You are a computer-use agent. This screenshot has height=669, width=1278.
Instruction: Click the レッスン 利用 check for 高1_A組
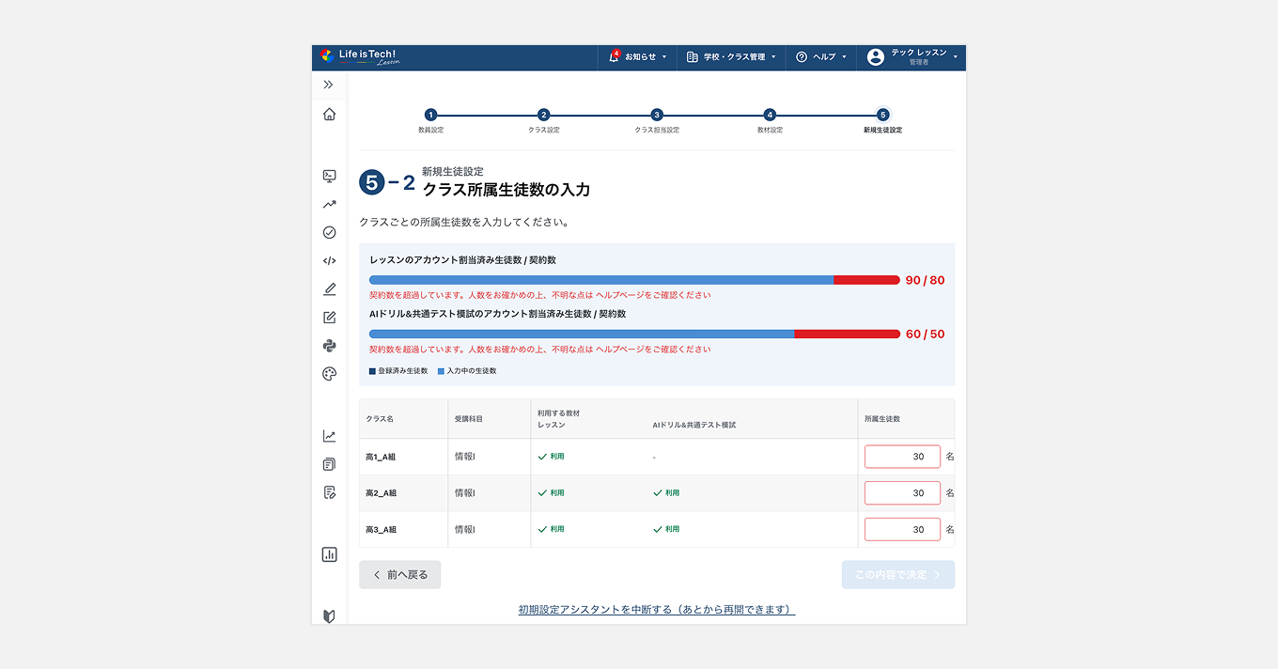point(551,457)
